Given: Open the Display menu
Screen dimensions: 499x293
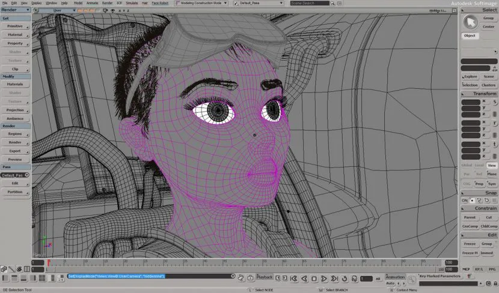Looking at the screenshot, I should (x=36, y=3).
